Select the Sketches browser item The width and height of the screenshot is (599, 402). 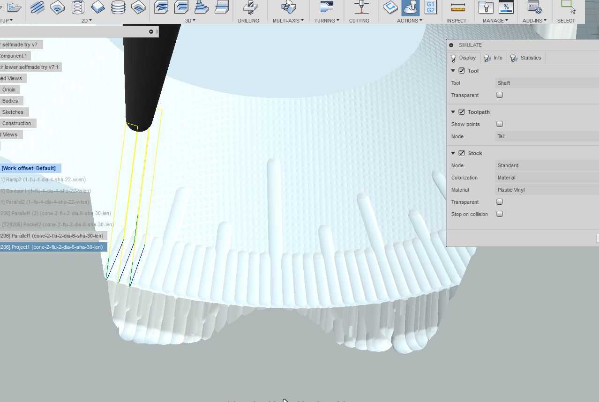[x=13, y=112]
